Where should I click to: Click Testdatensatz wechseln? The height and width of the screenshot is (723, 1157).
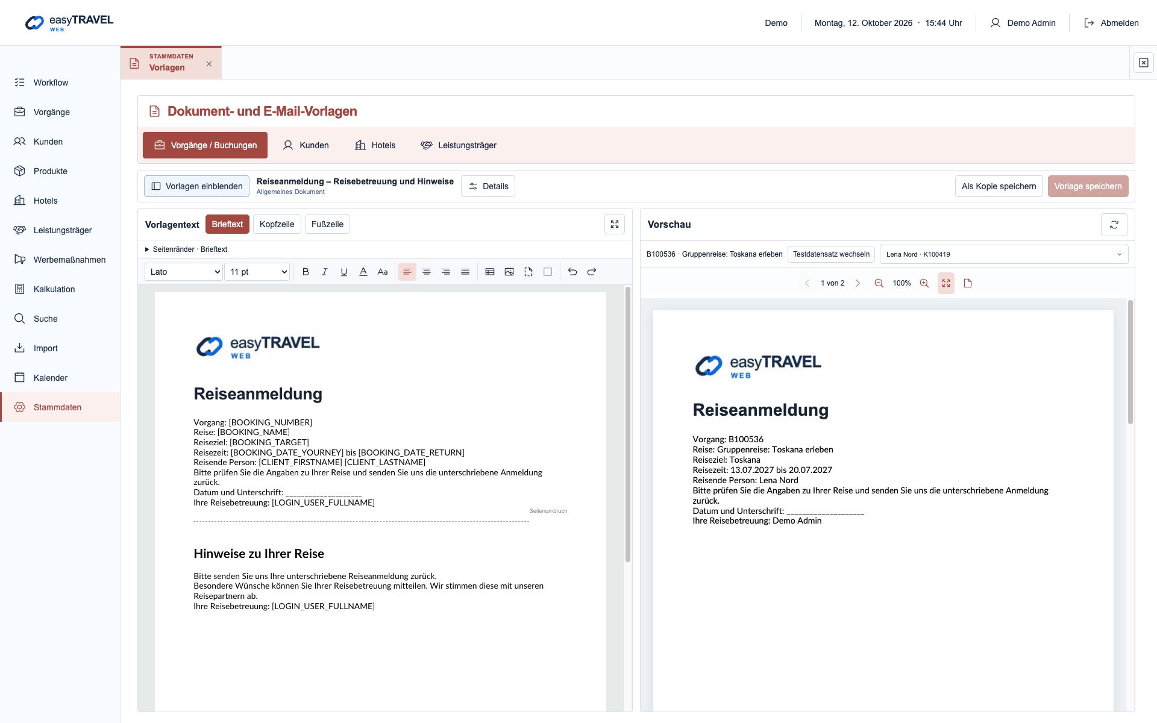(831, 254)
